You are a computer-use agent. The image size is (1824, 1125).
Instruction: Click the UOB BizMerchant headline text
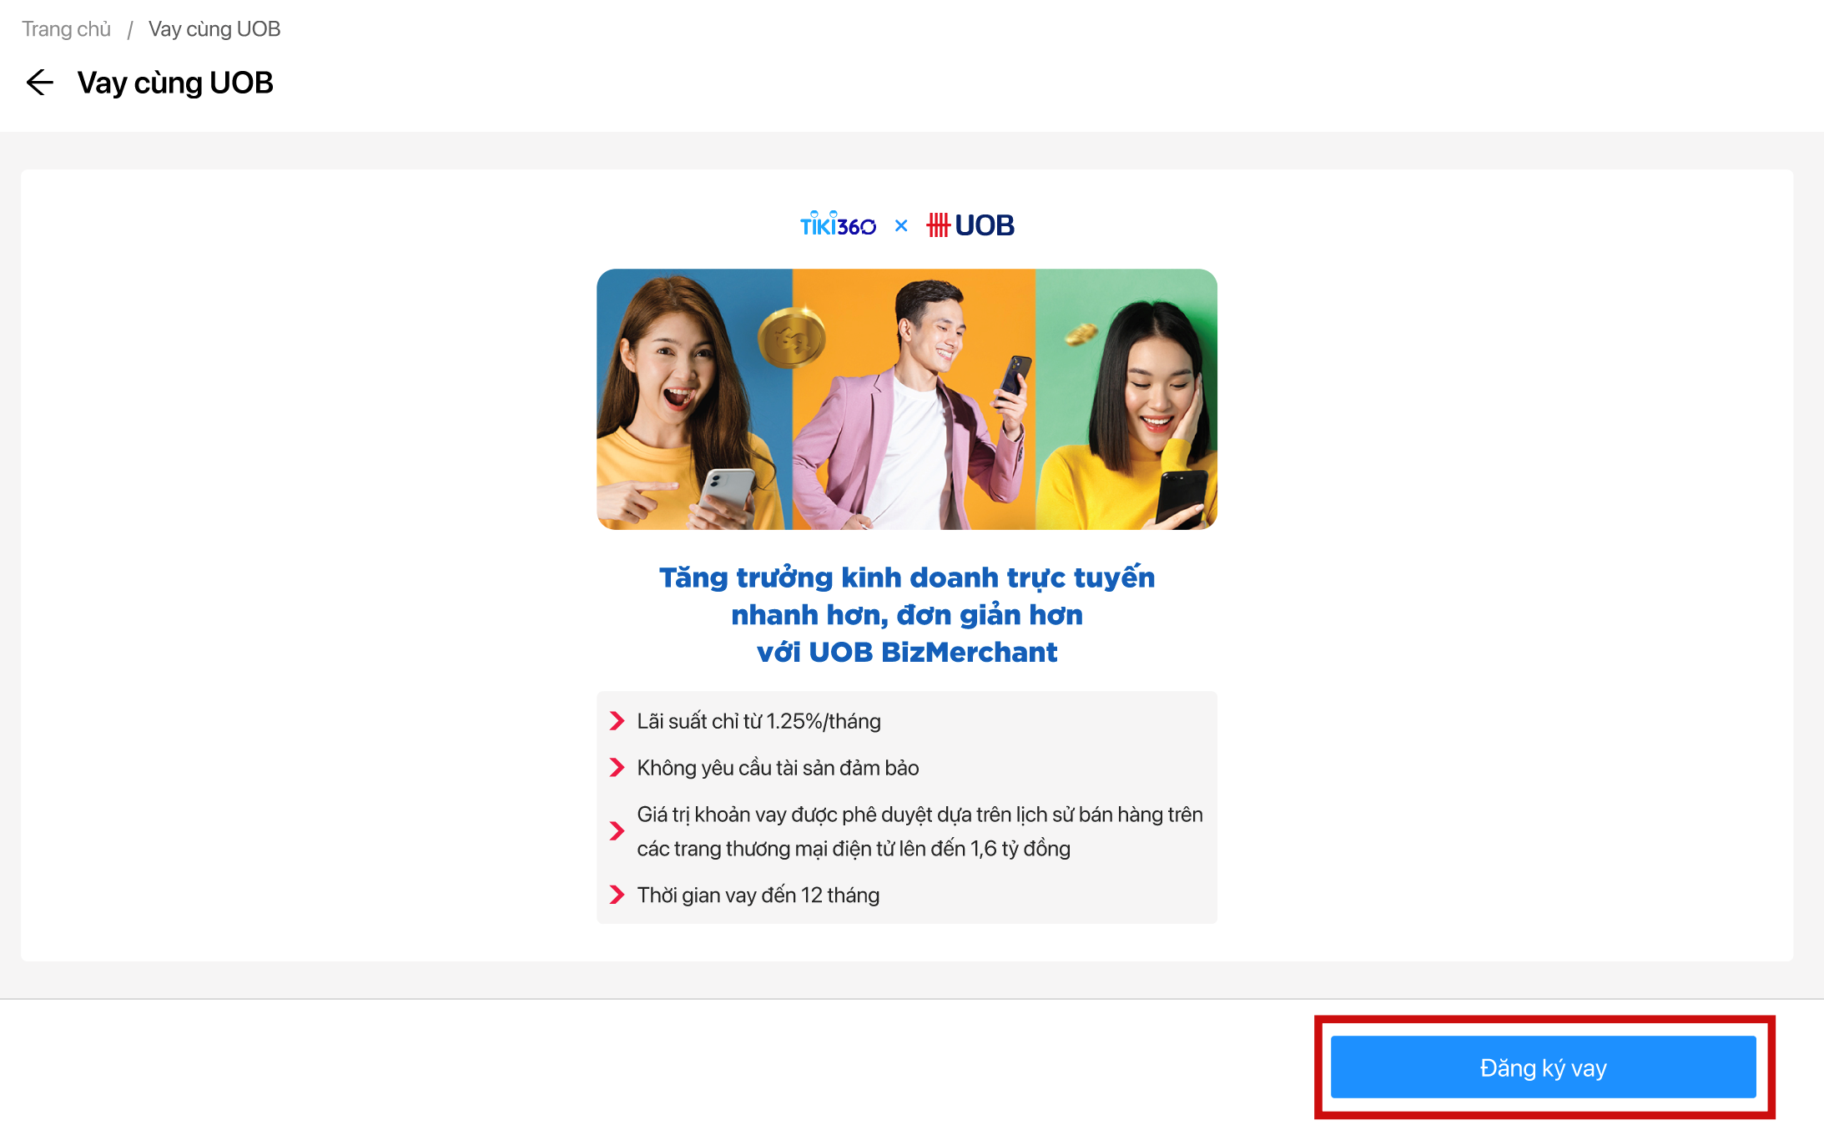pos(907,614)
